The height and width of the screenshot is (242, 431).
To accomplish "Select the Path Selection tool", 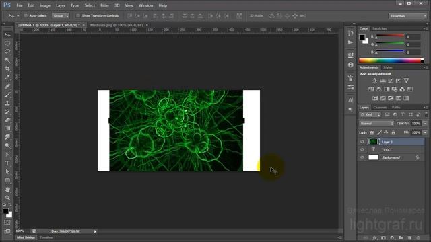I will point(7,172).
